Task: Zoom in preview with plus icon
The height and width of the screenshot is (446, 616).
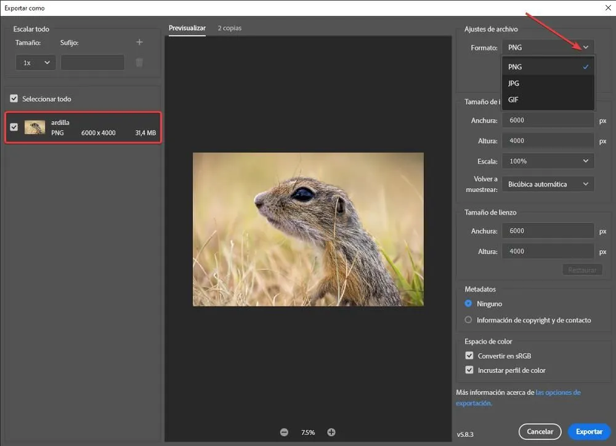Action: [x=331, y=432]
